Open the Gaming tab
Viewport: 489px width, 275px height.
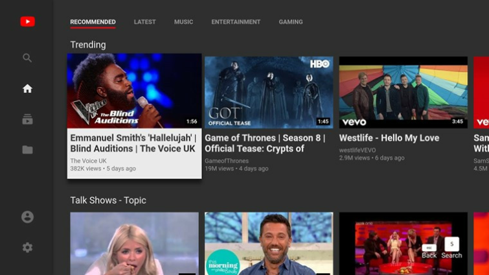(x=291, y=22)
